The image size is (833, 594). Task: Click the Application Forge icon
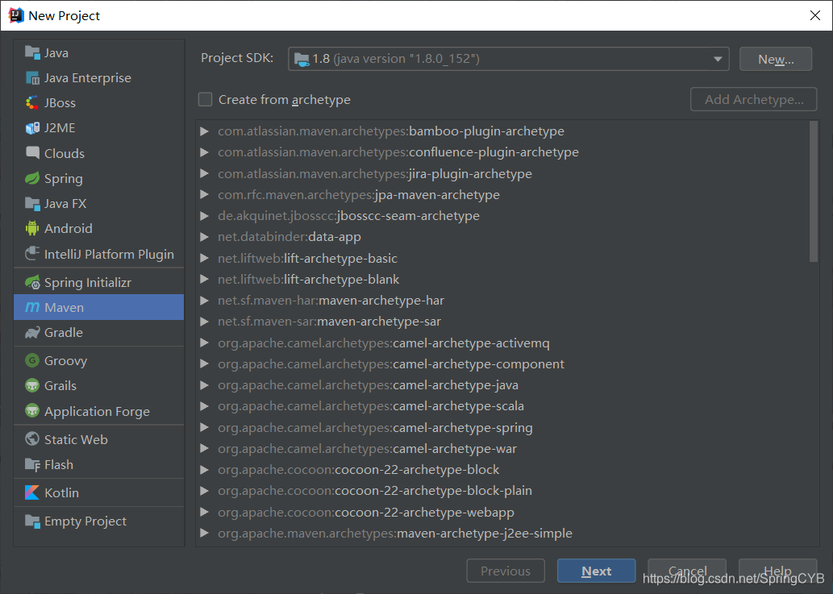tap(32, 411)
